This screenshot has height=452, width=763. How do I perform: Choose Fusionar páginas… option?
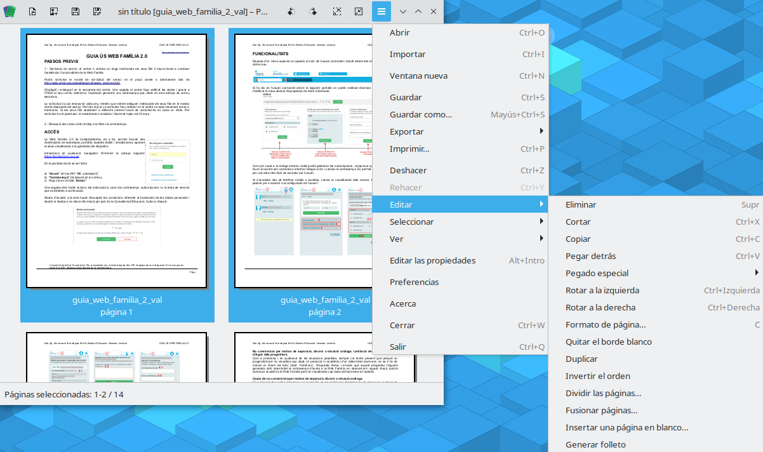coord(656,410)
